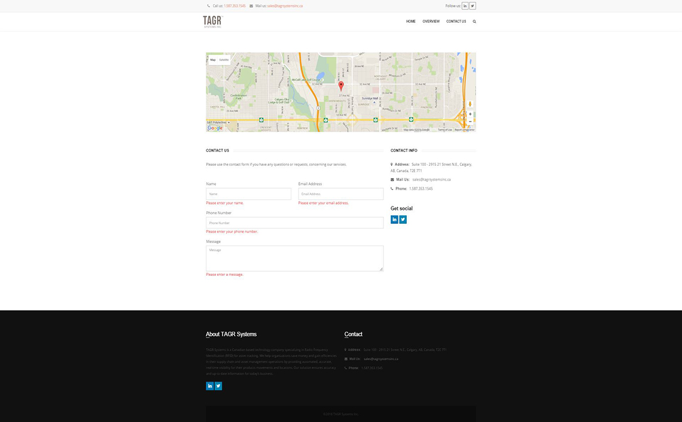Click 'Please enter your email address.' error
This screenshot has width=682, height=422.
(x=324, y=203)
